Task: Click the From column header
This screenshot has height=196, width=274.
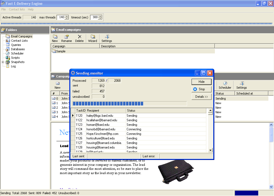Action: (65, 93)
